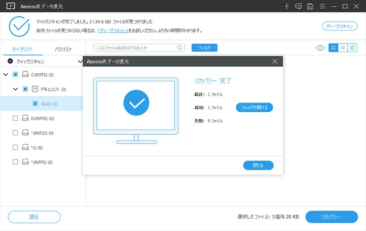Click the search magnifier icon

(180, 47)
